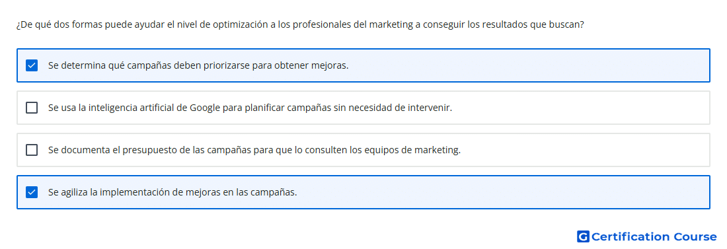
Task: Uncheck the 'Se agiliza la implementación' checkbox
Action: point(32,192)
